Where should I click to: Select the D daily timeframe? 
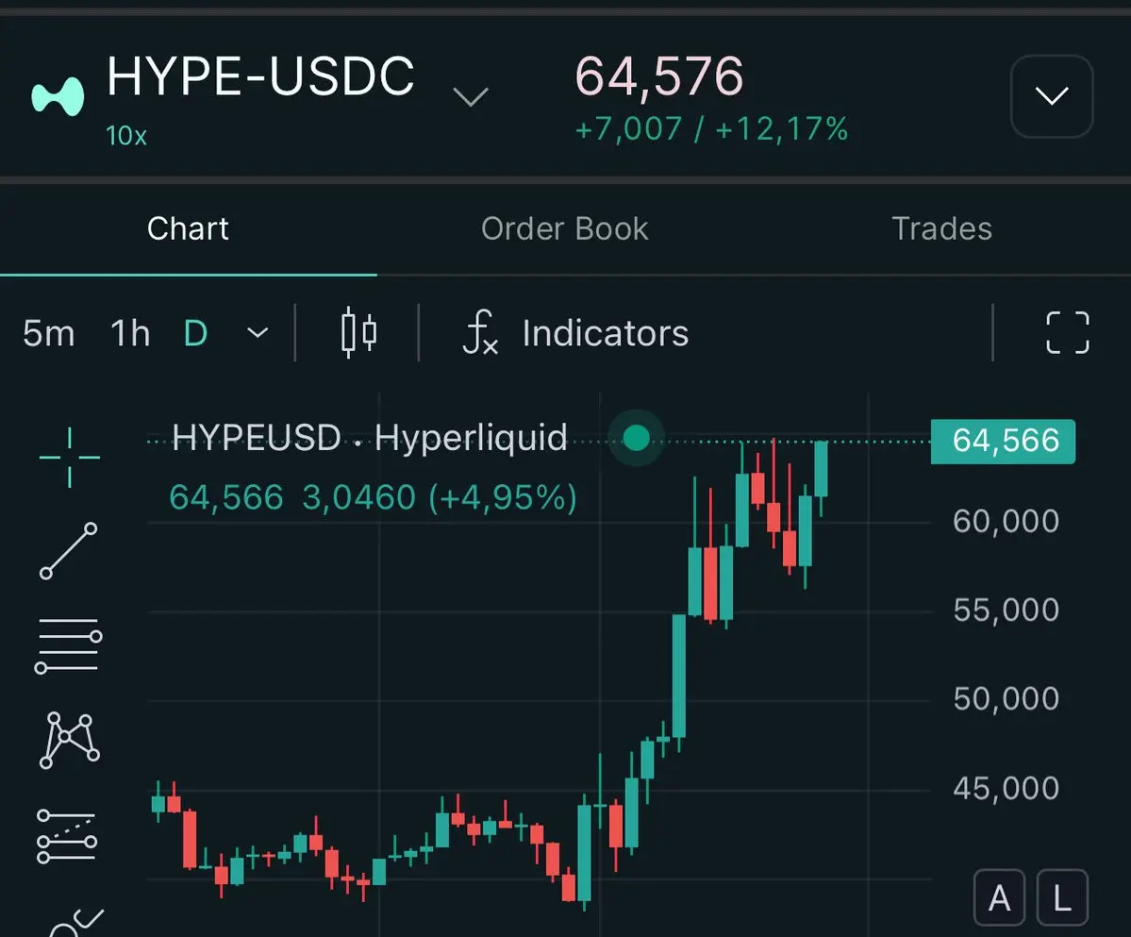tap(195, 333)
